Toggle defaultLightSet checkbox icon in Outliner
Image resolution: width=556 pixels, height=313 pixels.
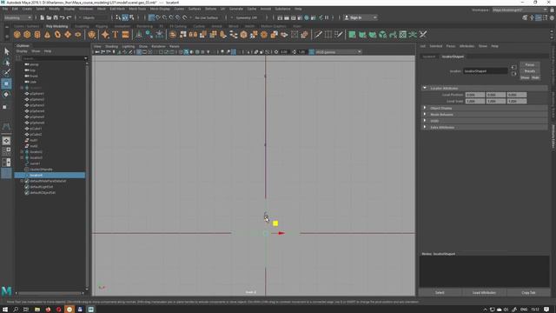pos(27,187)
